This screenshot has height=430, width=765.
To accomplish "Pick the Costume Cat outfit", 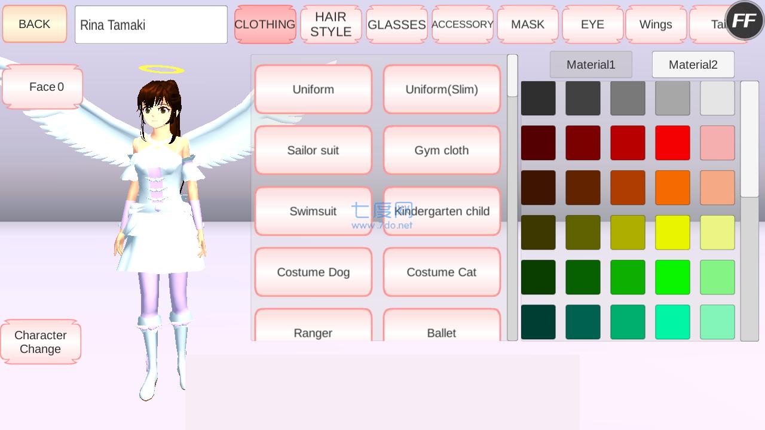I will coord(441,272).
